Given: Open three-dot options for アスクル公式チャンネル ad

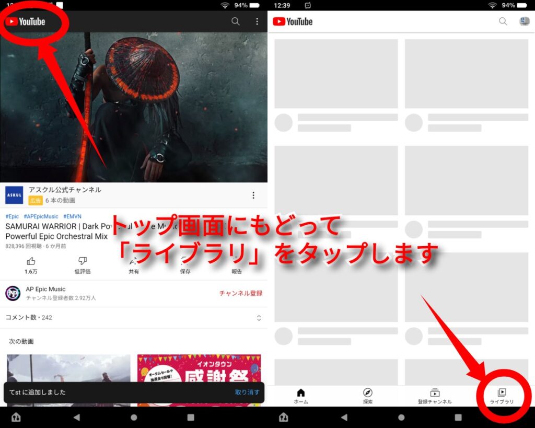Looking at the screenshot, I should [x=253, y=195].
